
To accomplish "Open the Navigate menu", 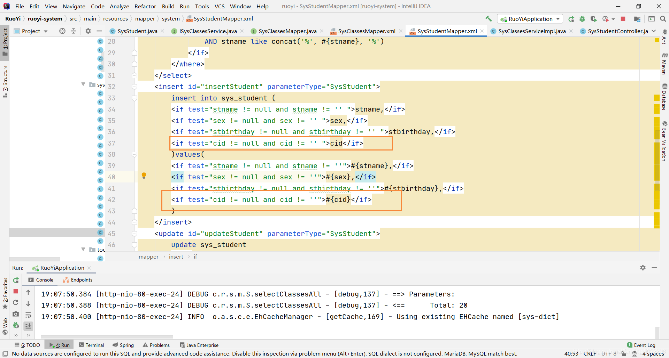I will click(x=74, y=6).
